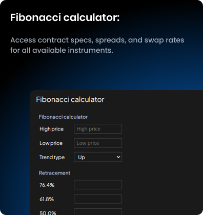Select the 61.8% retracement result field
This screenshot has height=215, width=203.
click(x=98, y=199)
